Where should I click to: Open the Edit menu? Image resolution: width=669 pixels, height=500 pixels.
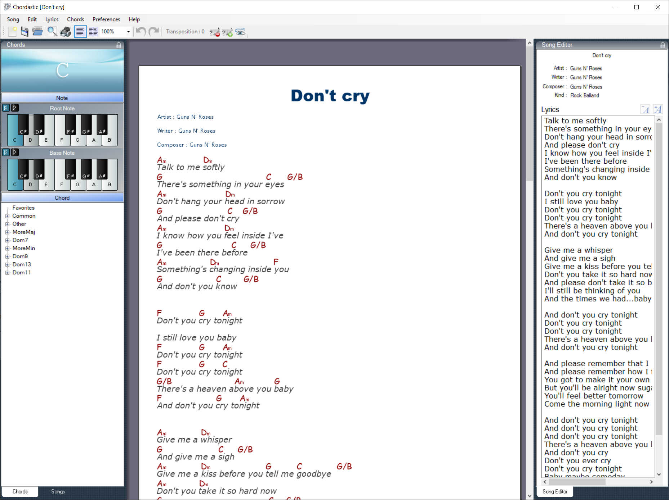coord(32,19)
